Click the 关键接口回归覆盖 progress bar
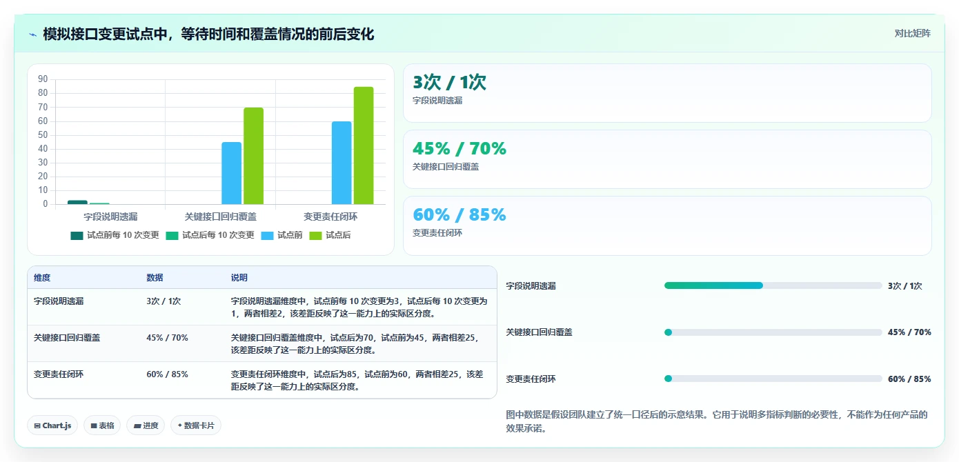 click(773, 332)
